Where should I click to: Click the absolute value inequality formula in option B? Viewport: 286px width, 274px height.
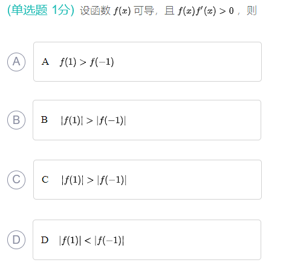pos(93,120)
